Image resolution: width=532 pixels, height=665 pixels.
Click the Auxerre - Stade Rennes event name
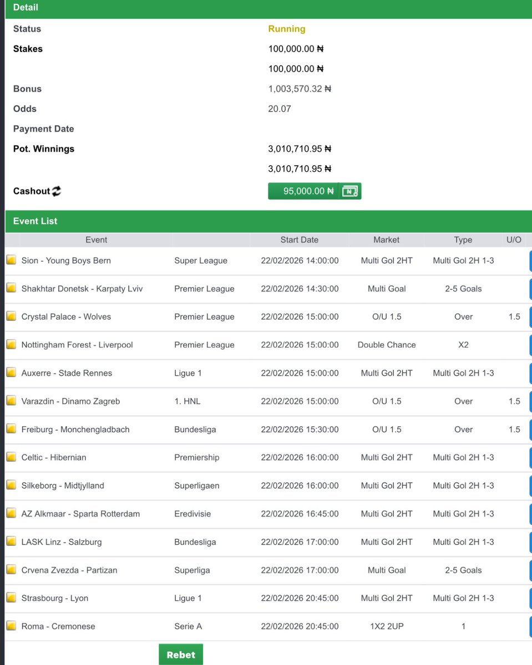(67, 373)
